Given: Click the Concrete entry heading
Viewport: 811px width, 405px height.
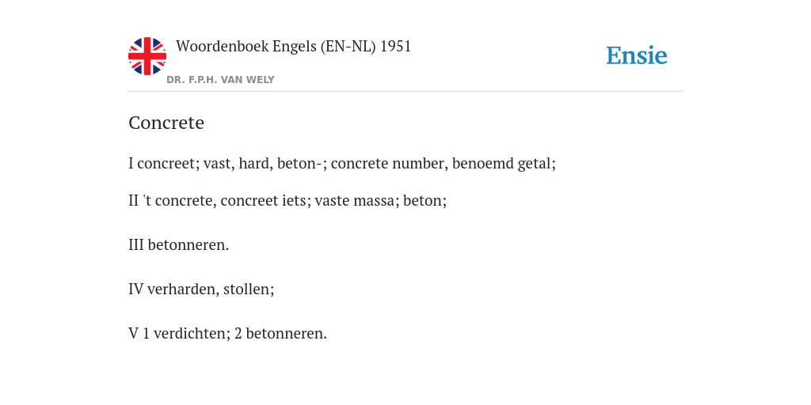Looking at the screenshot, I should pos(166,123).
